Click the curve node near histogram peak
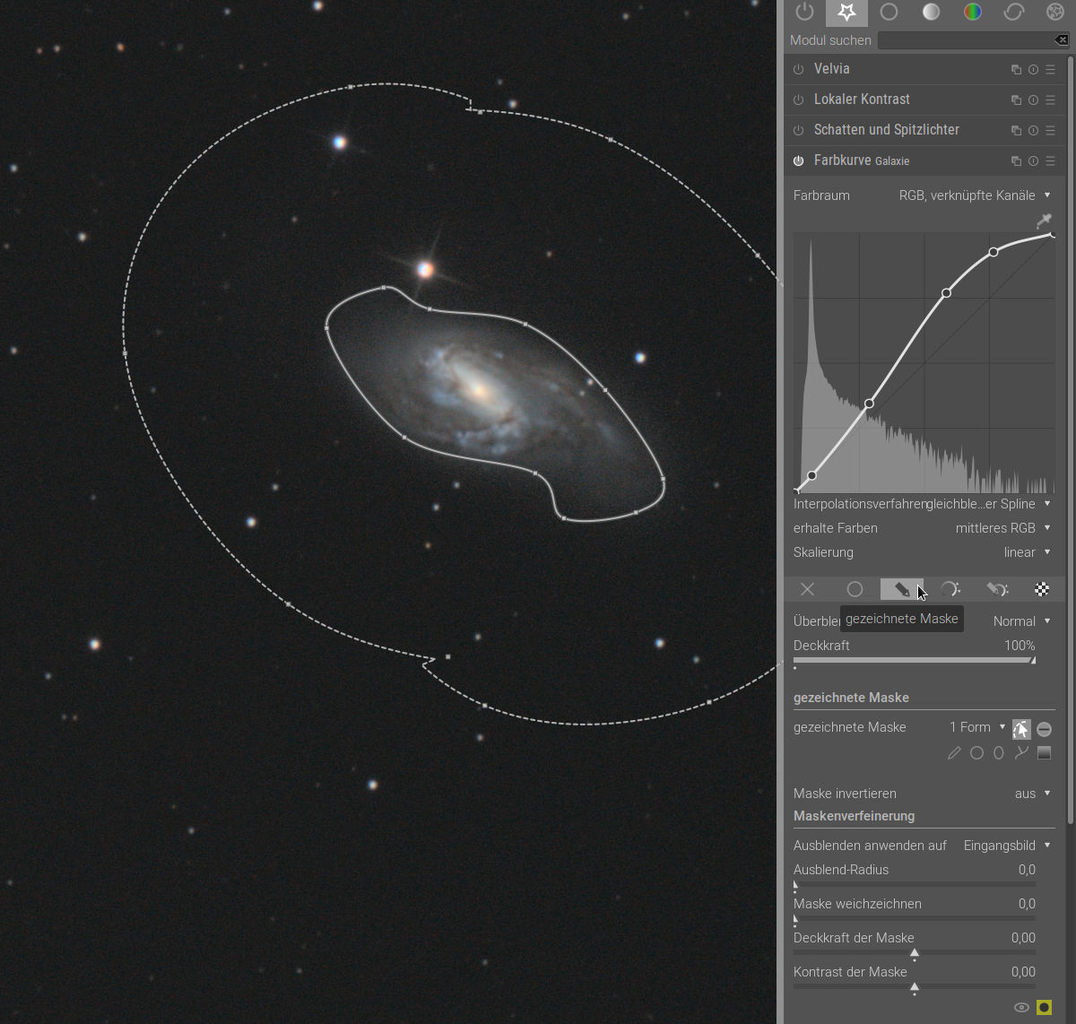 coord(812,475)
